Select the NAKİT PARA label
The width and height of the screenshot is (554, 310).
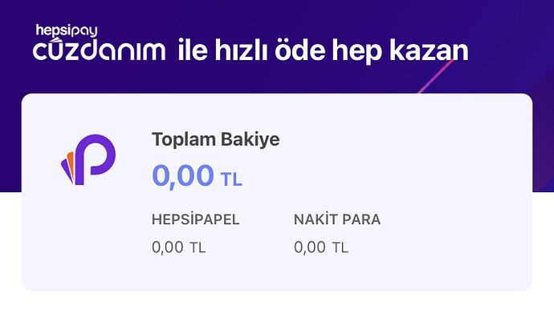[337, 219]
